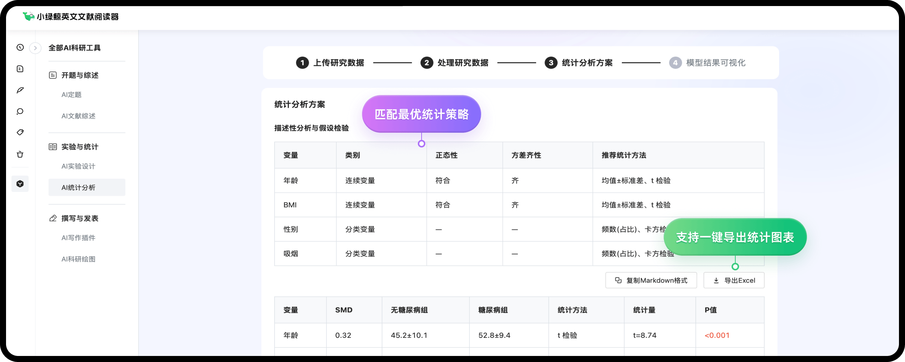Open the AI定题 tool
This screenshot has height=362, width=905.
[72, 95]
